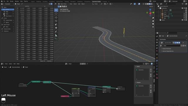Switch to the Layout workspace tab
188x106 pixels.
33,1
